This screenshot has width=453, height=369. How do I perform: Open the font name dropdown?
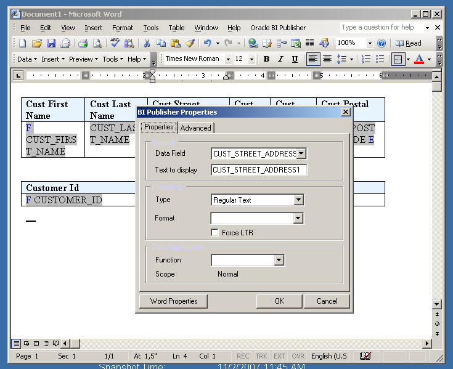coord(228,59)
